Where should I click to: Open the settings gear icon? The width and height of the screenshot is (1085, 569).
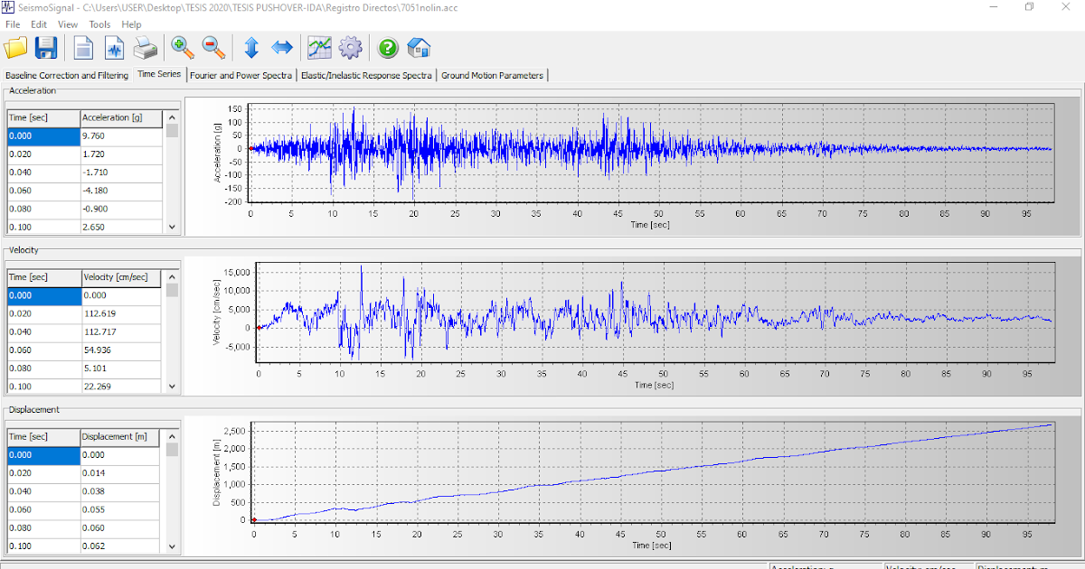tap(351, 47)
